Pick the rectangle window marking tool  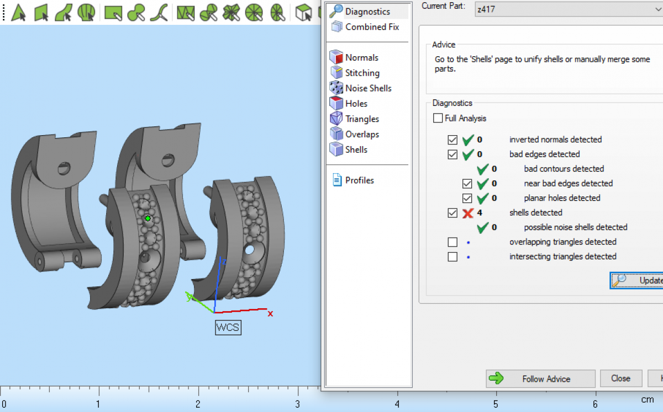pos(113,12)
